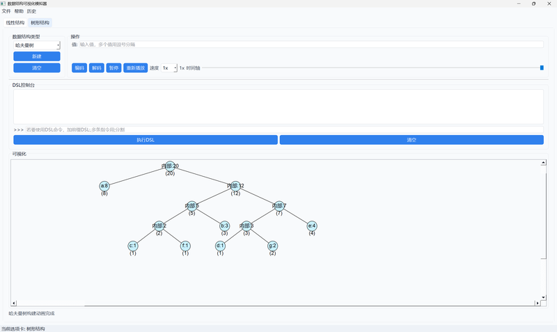Select leaf node g:2

tap(272, 246)
